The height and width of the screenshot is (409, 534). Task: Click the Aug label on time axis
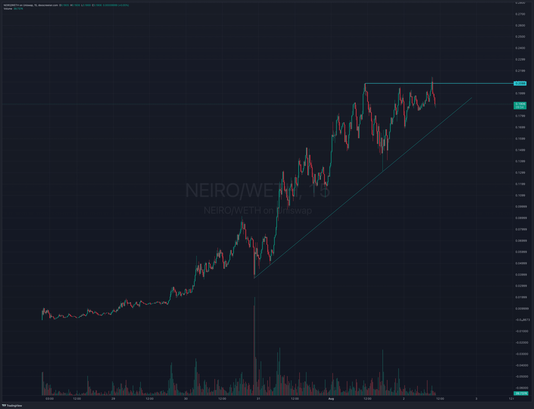pos(331,399)
